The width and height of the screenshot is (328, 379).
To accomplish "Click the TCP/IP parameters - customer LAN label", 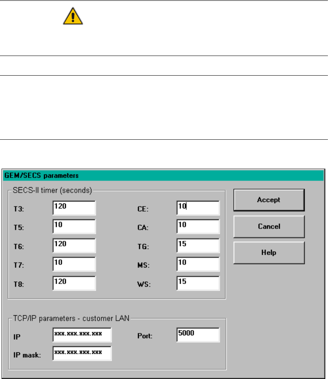I will 71,318.
